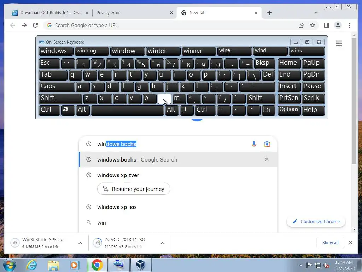Expand WinXPStarterSP3.iso download options chevron
Image resolution: width=362 pixels, height=272 pixels.
click(80, 243)
